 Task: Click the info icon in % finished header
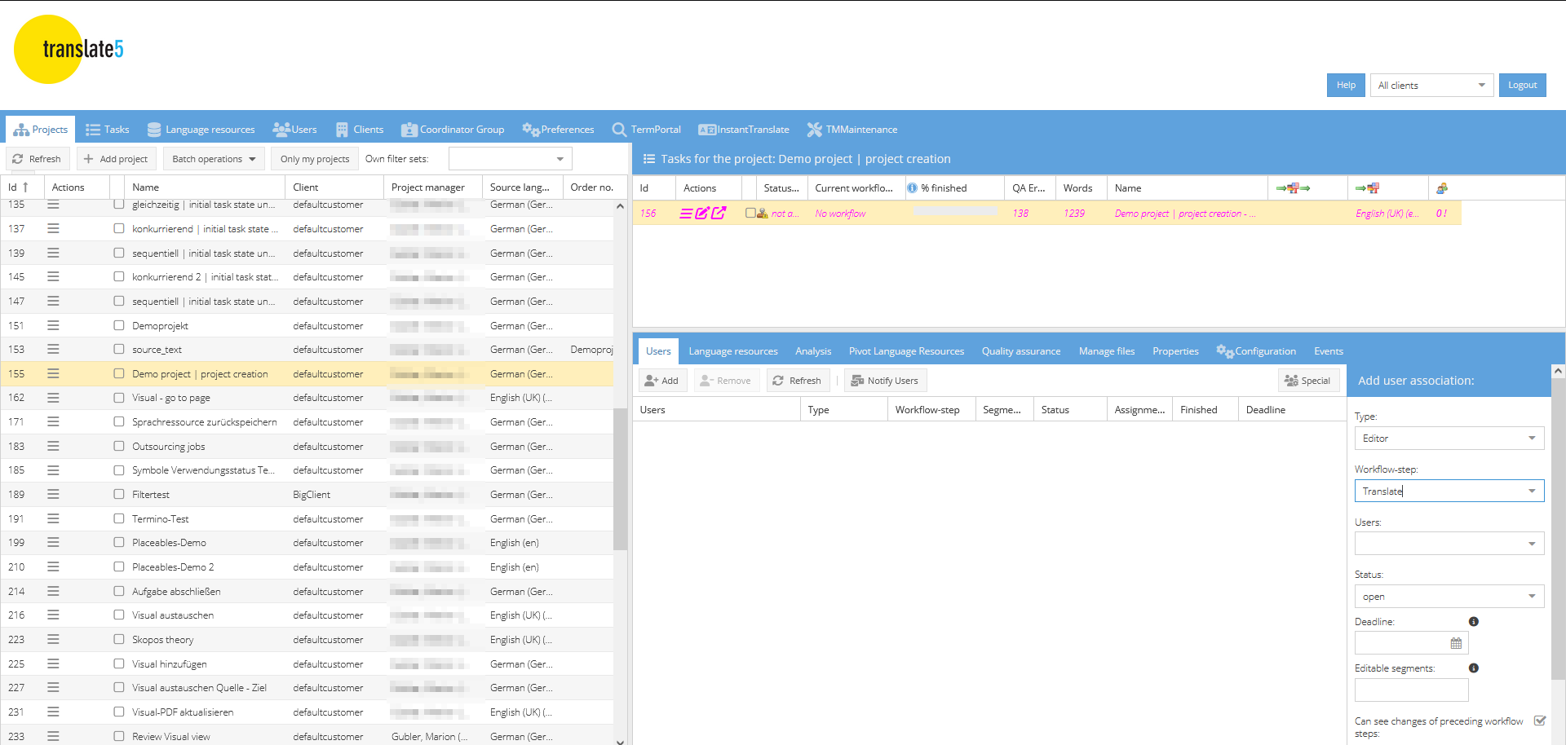point(912,188)
